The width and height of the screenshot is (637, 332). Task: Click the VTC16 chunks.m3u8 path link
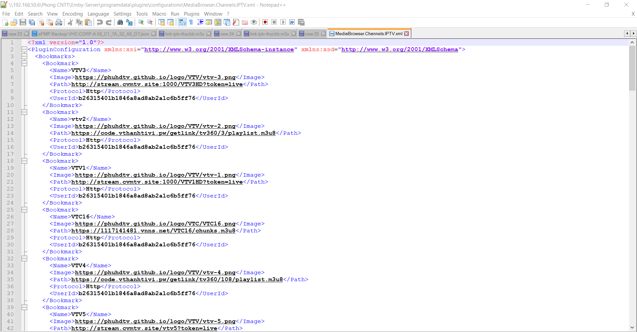[x=153, y=231]
